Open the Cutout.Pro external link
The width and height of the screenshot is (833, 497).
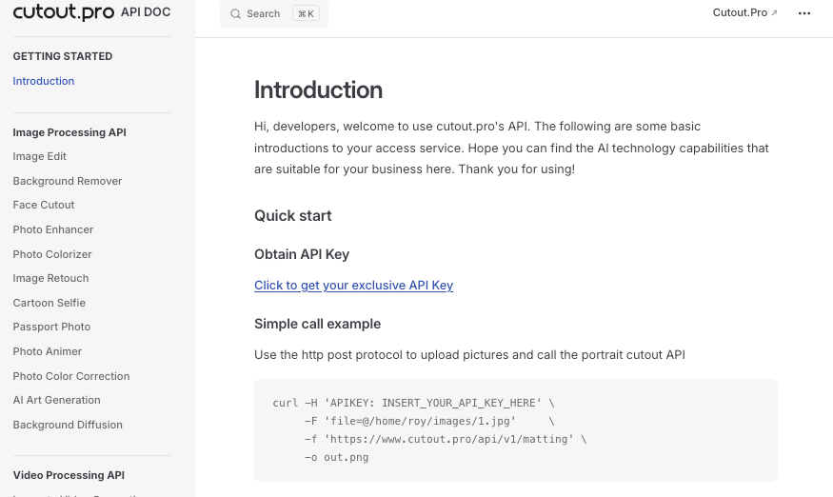pos(744,13)
